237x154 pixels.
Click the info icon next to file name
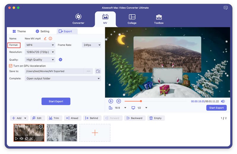coord(50,39)
